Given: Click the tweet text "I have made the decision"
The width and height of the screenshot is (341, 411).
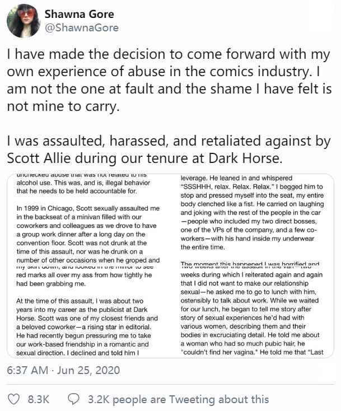Looking at the screenshot, I should coord(169,80).
